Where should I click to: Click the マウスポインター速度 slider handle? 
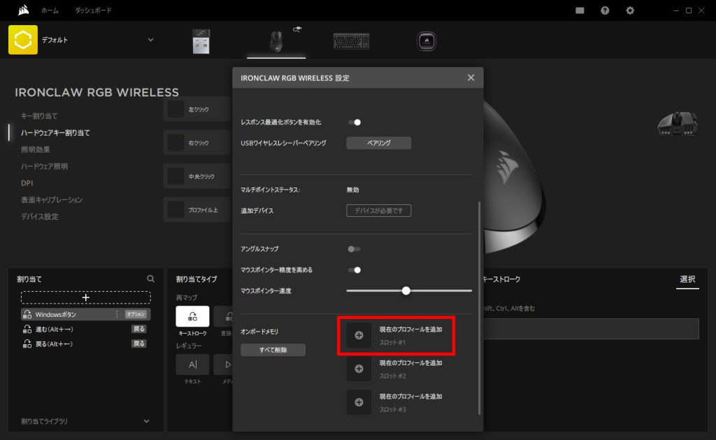(406, 290)
